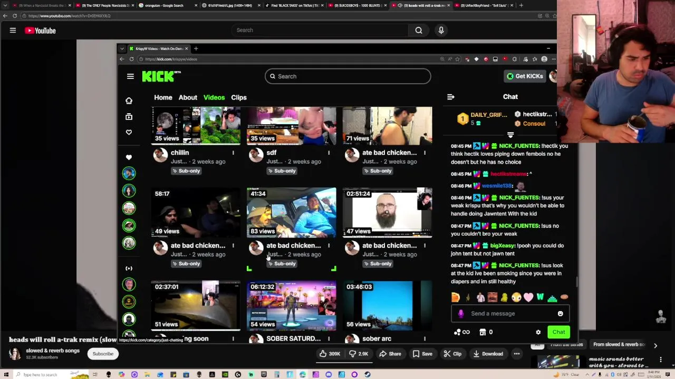Open a new tab in the Kick browser window
Image resolution: width=675 pixels, height=379 pixels.
click(x=196, y=48)
